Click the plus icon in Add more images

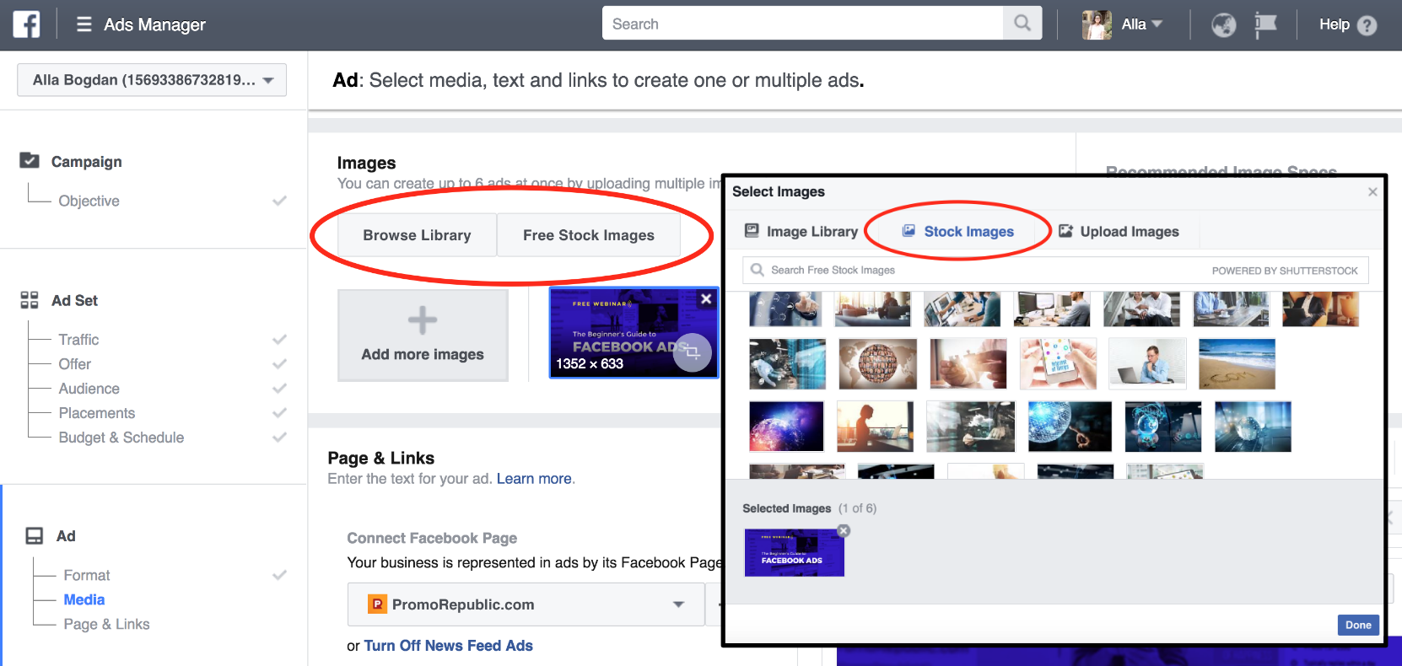[x=423, y=320]
